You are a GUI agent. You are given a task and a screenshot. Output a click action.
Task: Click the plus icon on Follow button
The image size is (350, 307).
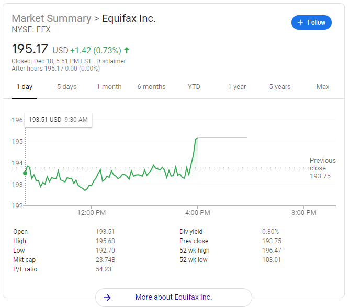click(x=300, y=22)
